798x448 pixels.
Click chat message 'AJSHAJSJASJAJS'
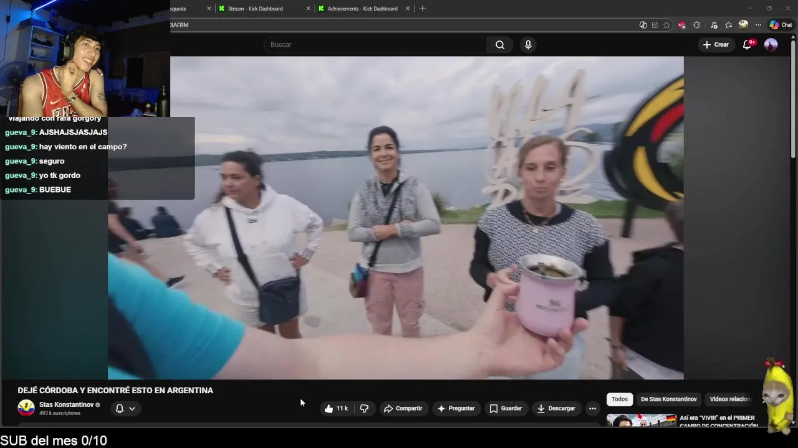click(73, 133)
